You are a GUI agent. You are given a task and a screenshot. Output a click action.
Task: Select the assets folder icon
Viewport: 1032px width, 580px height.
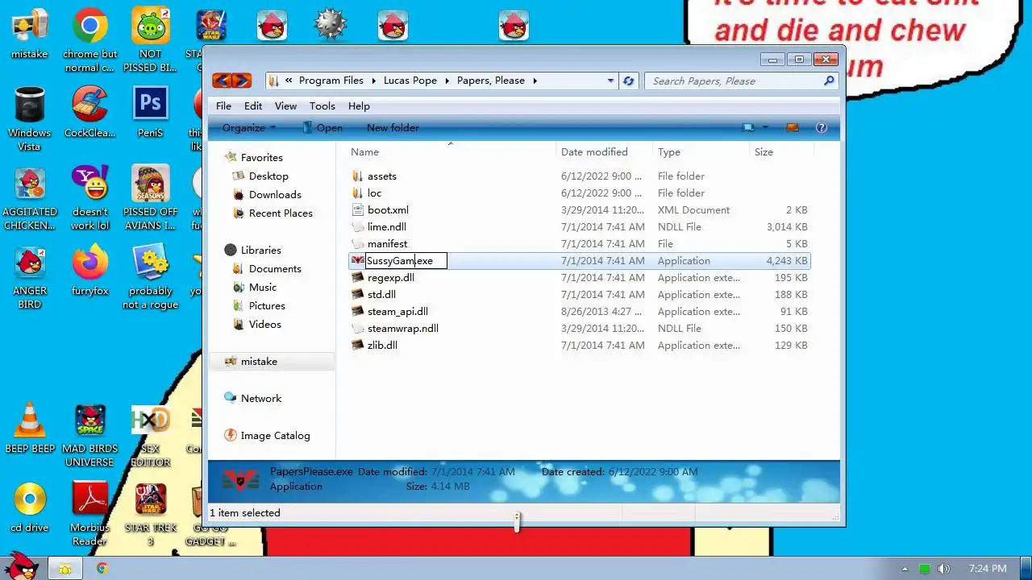click(358, 176)
